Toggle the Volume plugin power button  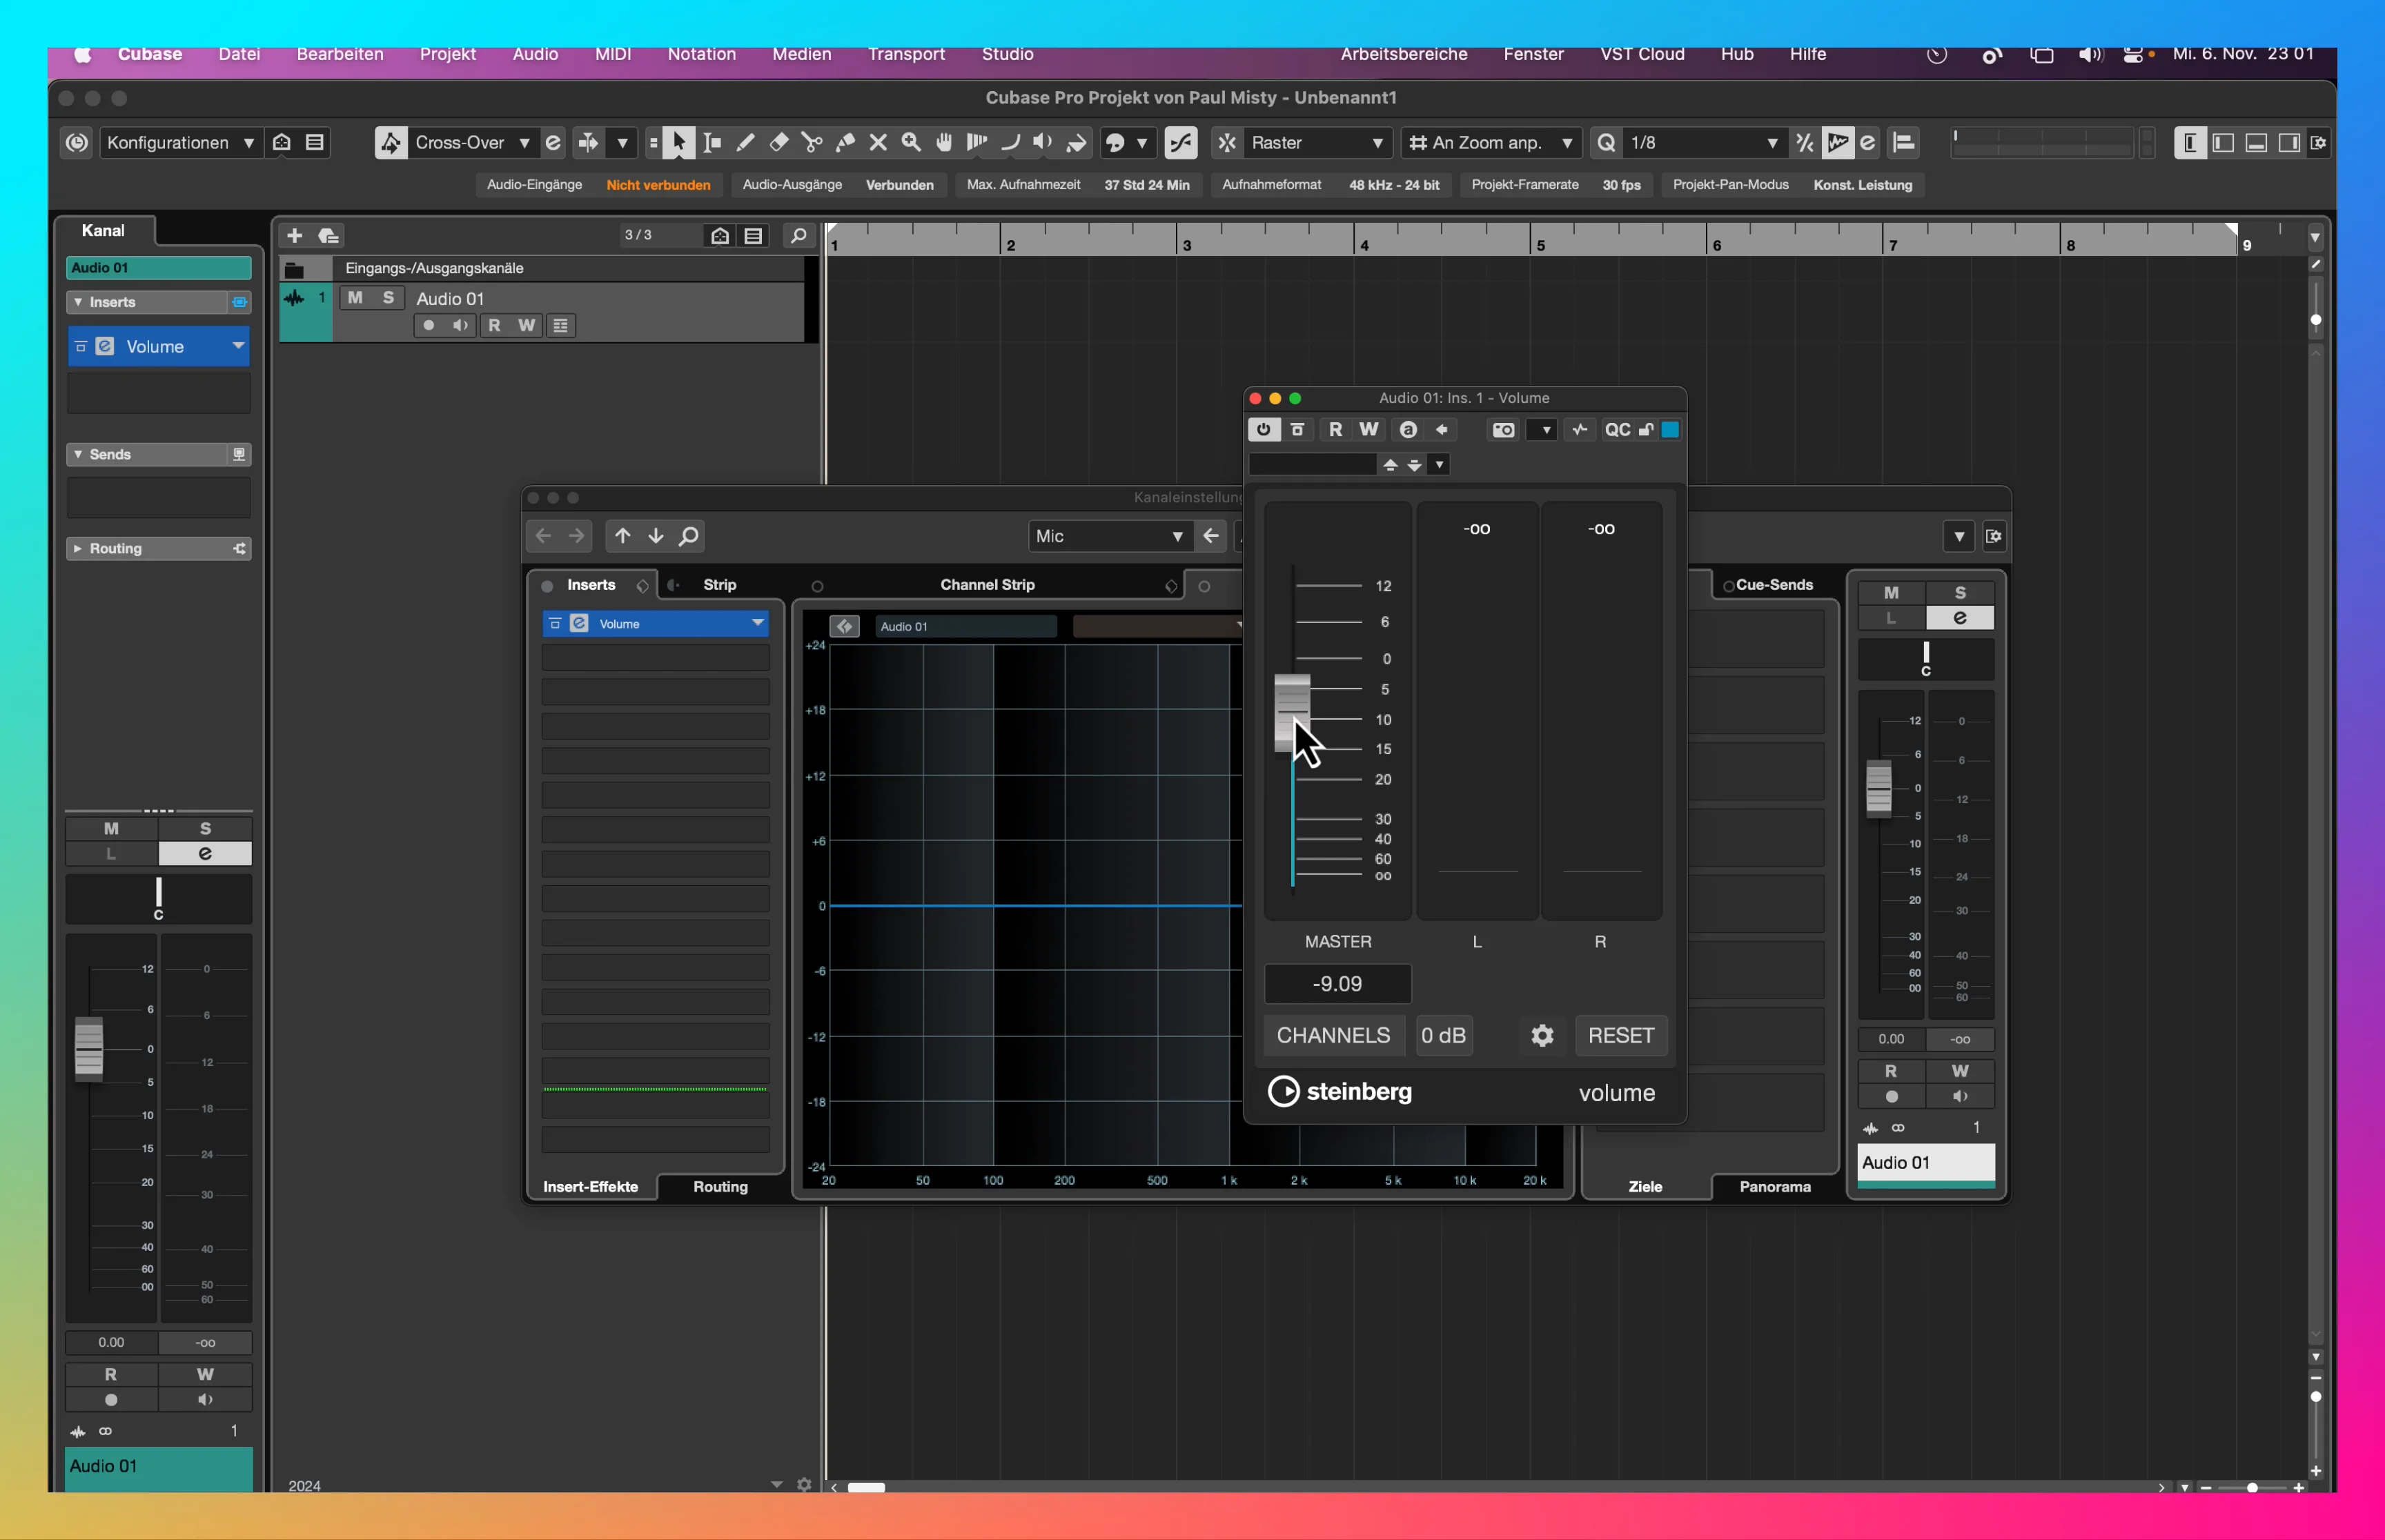coord(1264,430)
